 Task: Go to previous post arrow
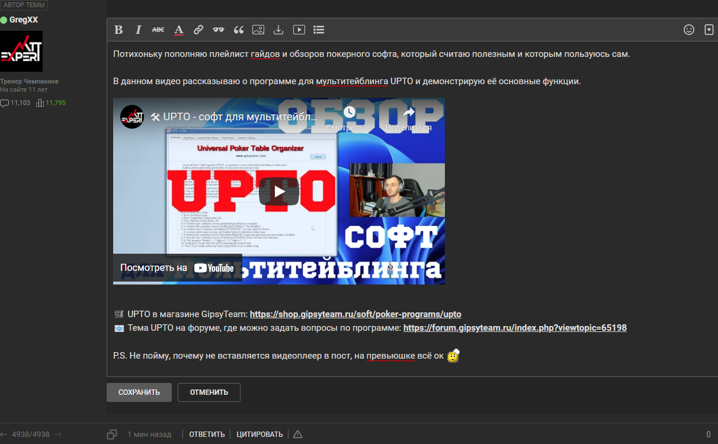(4, 435)
